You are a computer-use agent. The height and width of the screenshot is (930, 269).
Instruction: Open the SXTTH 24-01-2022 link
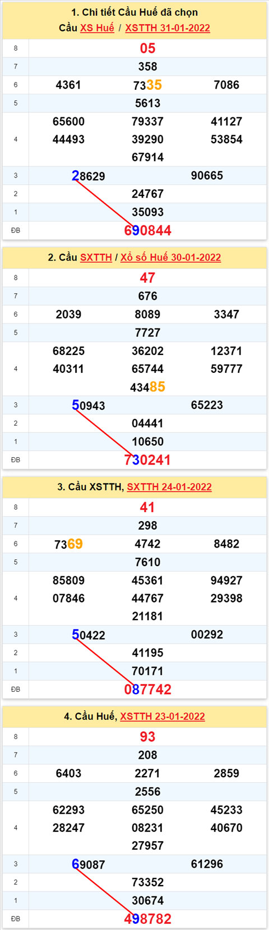tap(169, 487)
